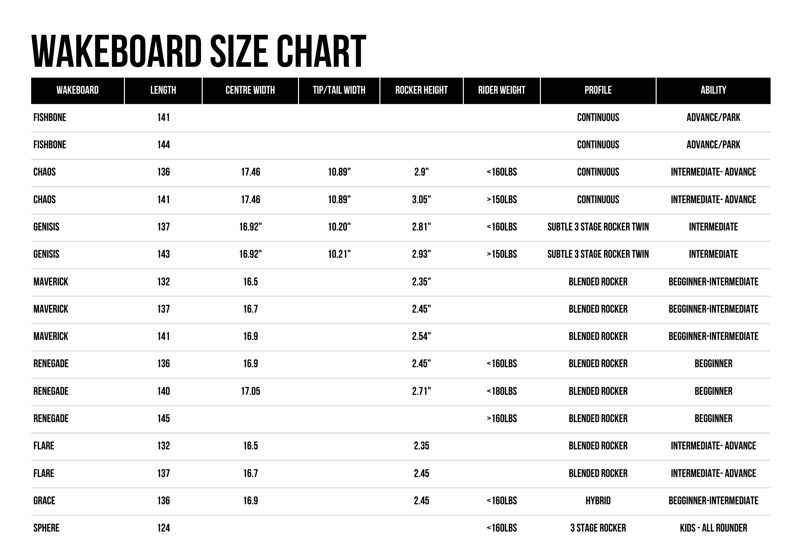Image resolution: width=786 pixels, height=555 pixels.
Task: Select the Genisis 10.21" tip/tail width
Action: coord(339,254)
